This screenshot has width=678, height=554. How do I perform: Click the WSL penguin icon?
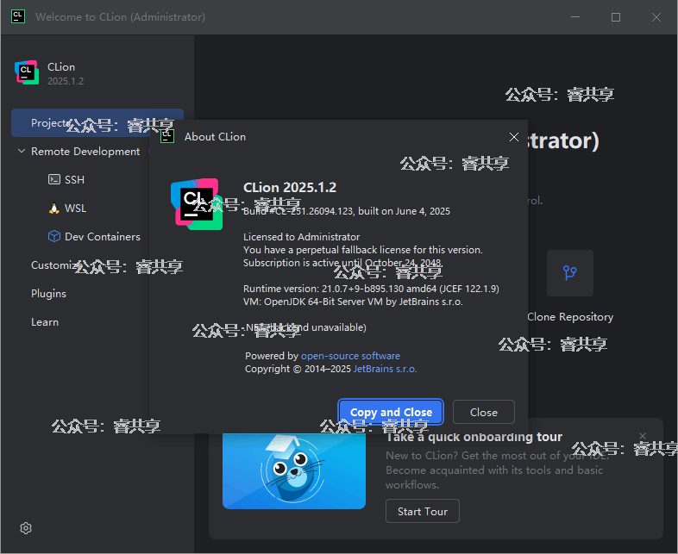(54, 209)
